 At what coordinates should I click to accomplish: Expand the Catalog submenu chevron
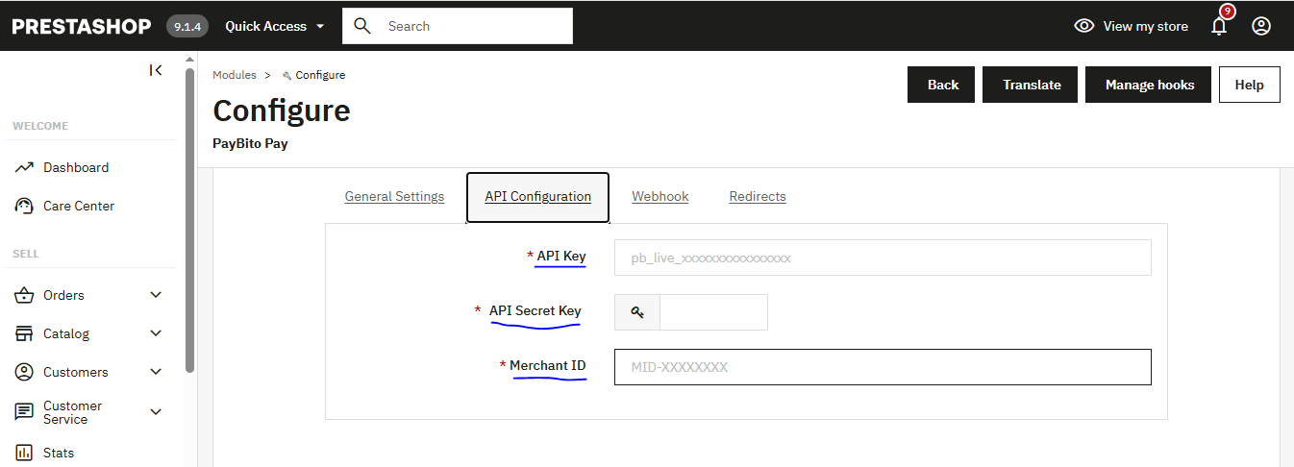(156, 333)
